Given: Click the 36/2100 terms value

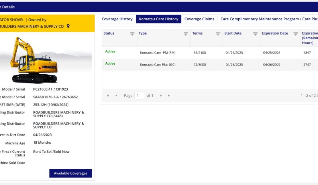Looking at the screenshot, I should point(200,53).
